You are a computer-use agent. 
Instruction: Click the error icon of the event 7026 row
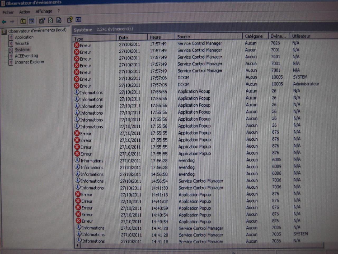point(77,45)
